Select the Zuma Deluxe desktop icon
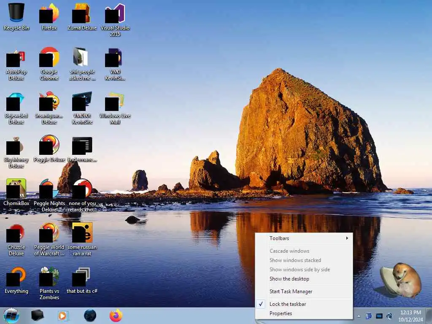 click(x=82, y=16)
